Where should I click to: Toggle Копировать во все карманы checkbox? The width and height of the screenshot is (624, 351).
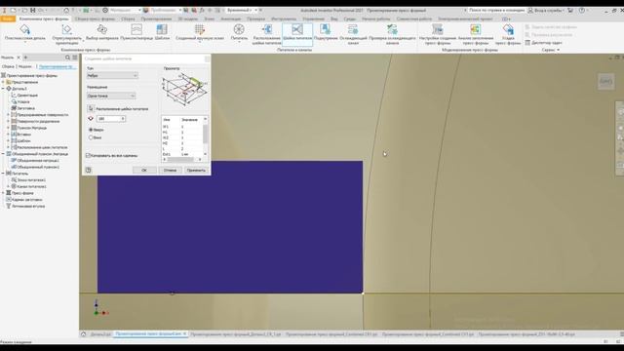pos(89,156)
